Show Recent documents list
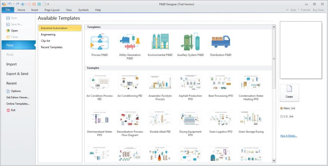This screenshot has height=166, width=328. (x=12, y=83)
